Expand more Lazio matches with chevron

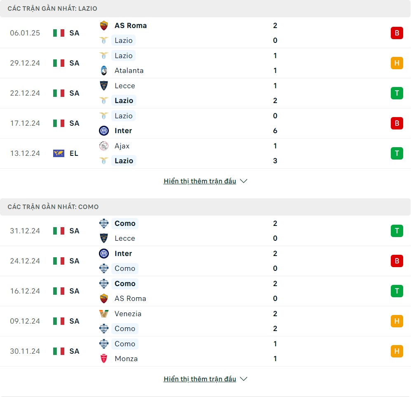tap(244, 181)
